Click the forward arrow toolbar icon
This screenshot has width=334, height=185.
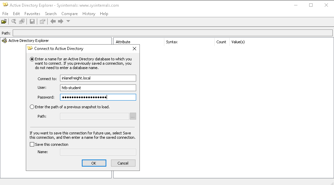point(61,21)
